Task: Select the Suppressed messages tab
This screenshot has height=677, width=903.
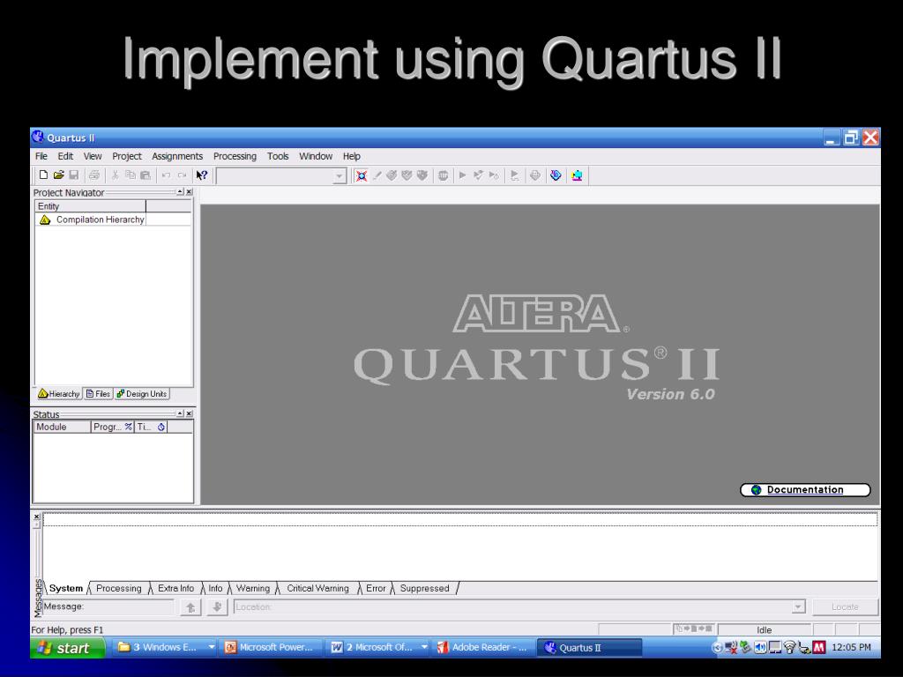Action: point(424,588)
